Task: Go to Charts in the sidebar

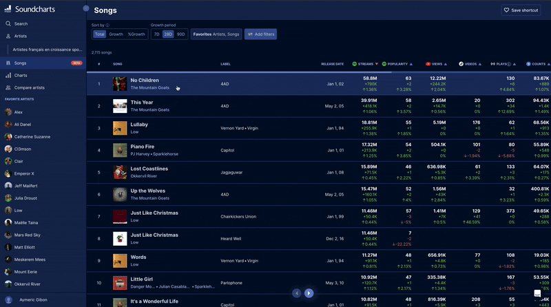Action: pyautogui.click(x=21, y=75)
